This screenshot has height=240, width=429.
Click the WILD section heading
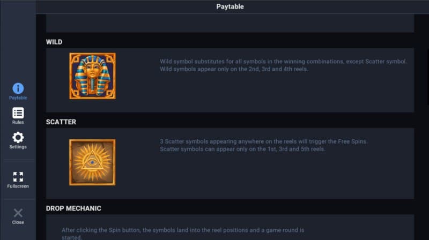[54, 42]
